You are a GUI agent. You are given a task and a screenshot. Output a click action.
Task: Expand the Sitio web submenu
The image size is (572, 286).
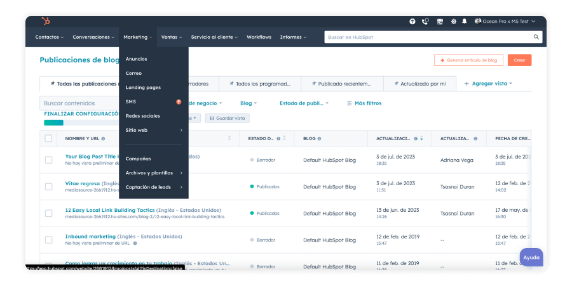point(154,130)
